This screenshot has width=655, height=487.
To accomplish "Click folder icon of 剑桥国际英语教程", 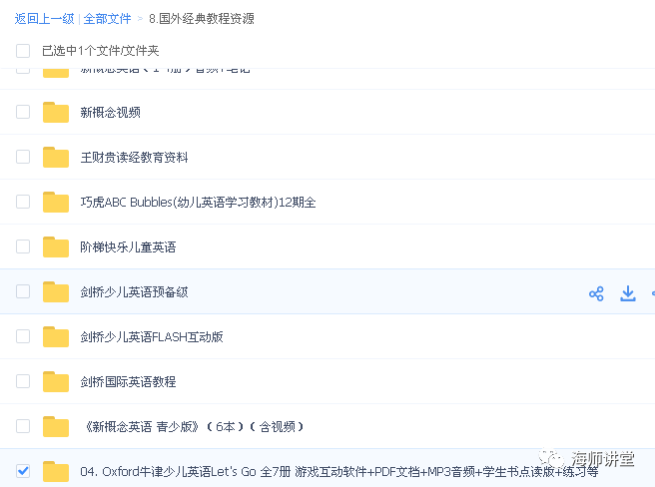I will 56,381.
